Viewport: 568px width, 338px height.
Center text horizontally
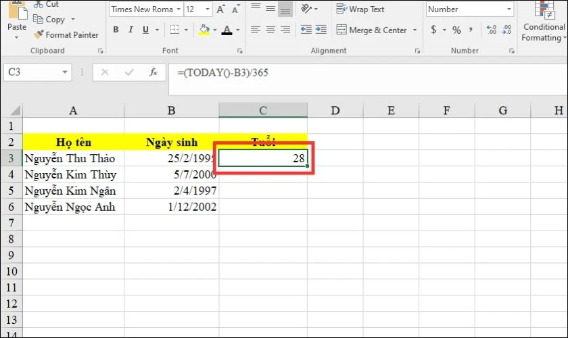pos(270,30)
